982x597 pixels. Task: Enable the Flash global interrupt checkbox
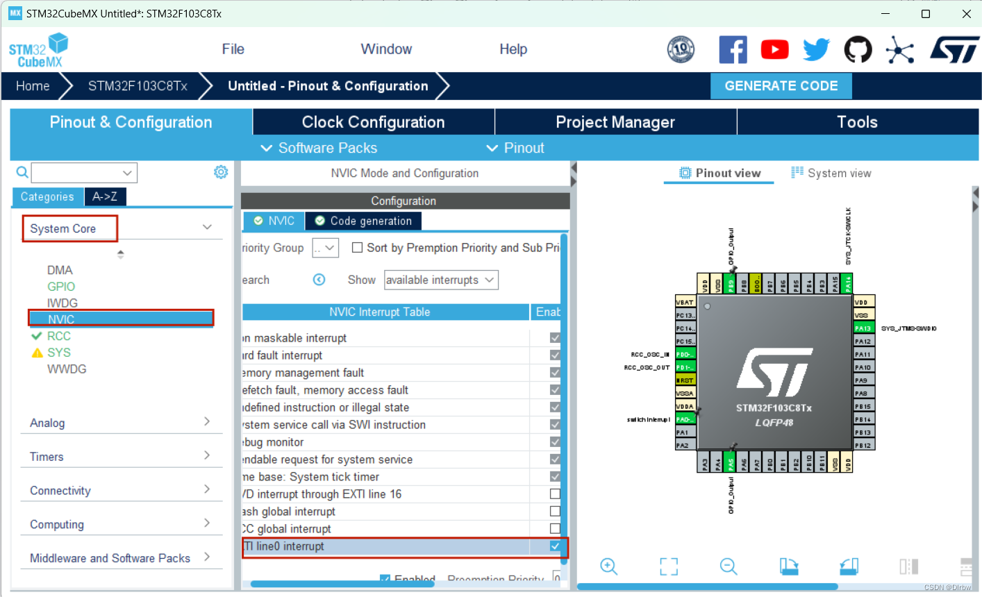555,512
